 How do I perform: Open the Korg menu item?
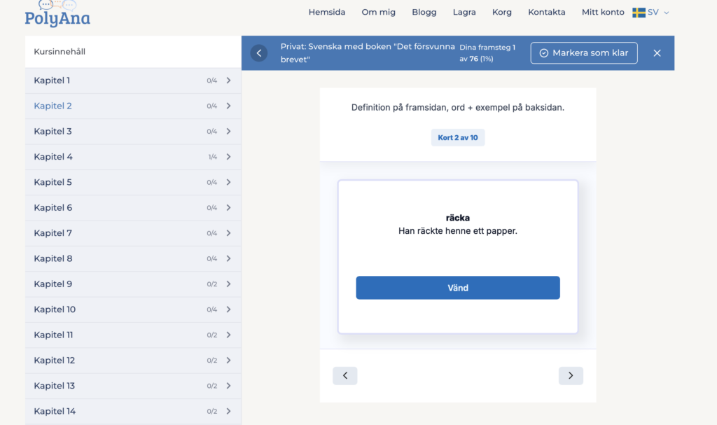tap(501, 13)
